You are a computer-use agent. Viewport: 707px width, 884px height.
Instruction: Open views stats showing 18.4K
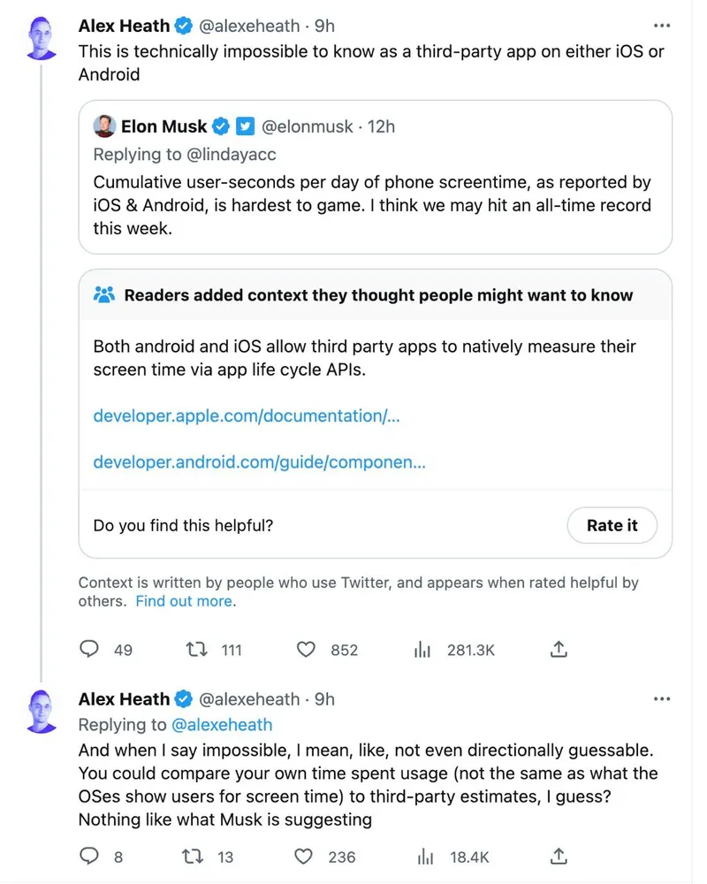click(x=425, y=856)
